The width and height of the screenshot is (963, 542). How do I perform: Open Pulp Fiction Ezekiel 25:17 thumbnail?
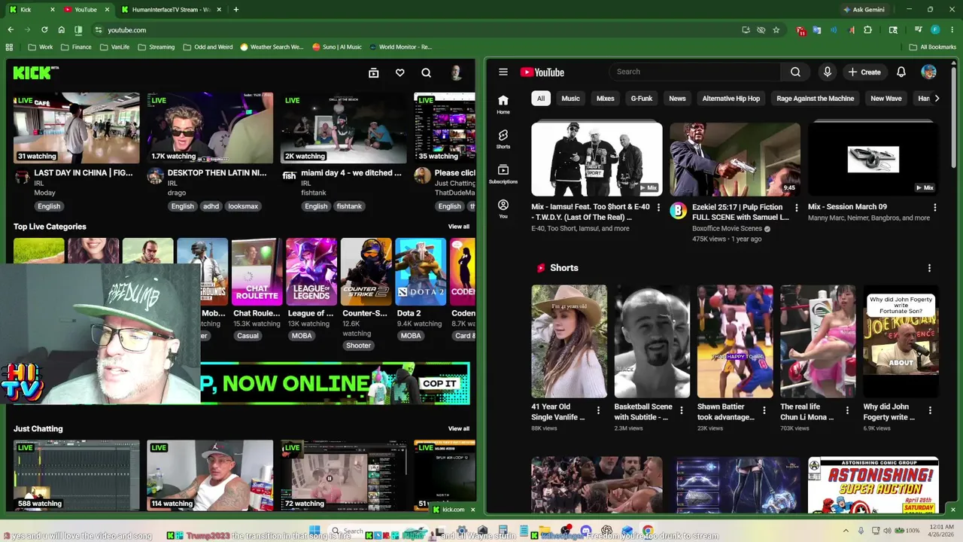735,160
